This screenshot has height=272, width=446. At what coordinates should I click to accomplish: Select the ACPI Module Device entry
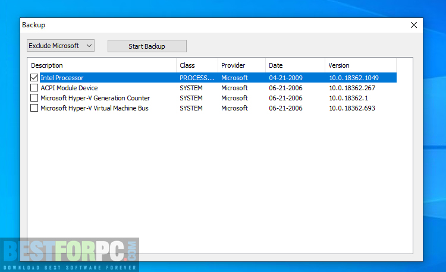coord(69,88)
